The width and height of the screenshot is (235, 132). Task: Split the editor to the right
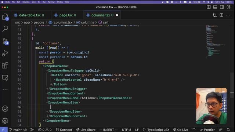tap(221, 15)
